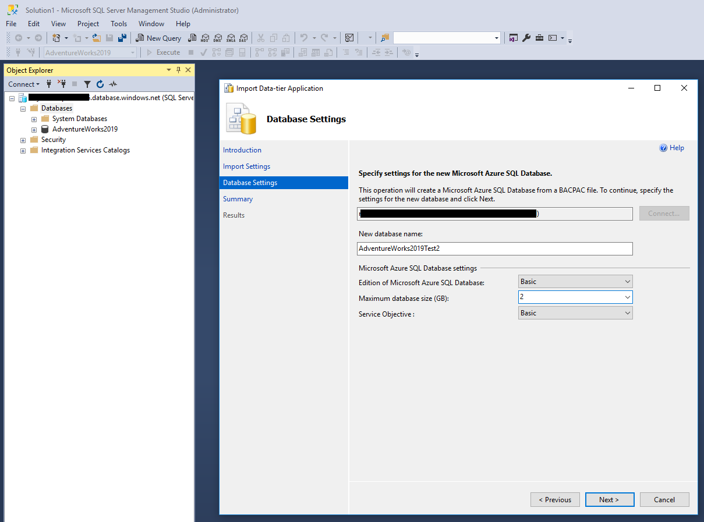
Task: Open the Maximum database size dropdown
Action: (627, 297)
